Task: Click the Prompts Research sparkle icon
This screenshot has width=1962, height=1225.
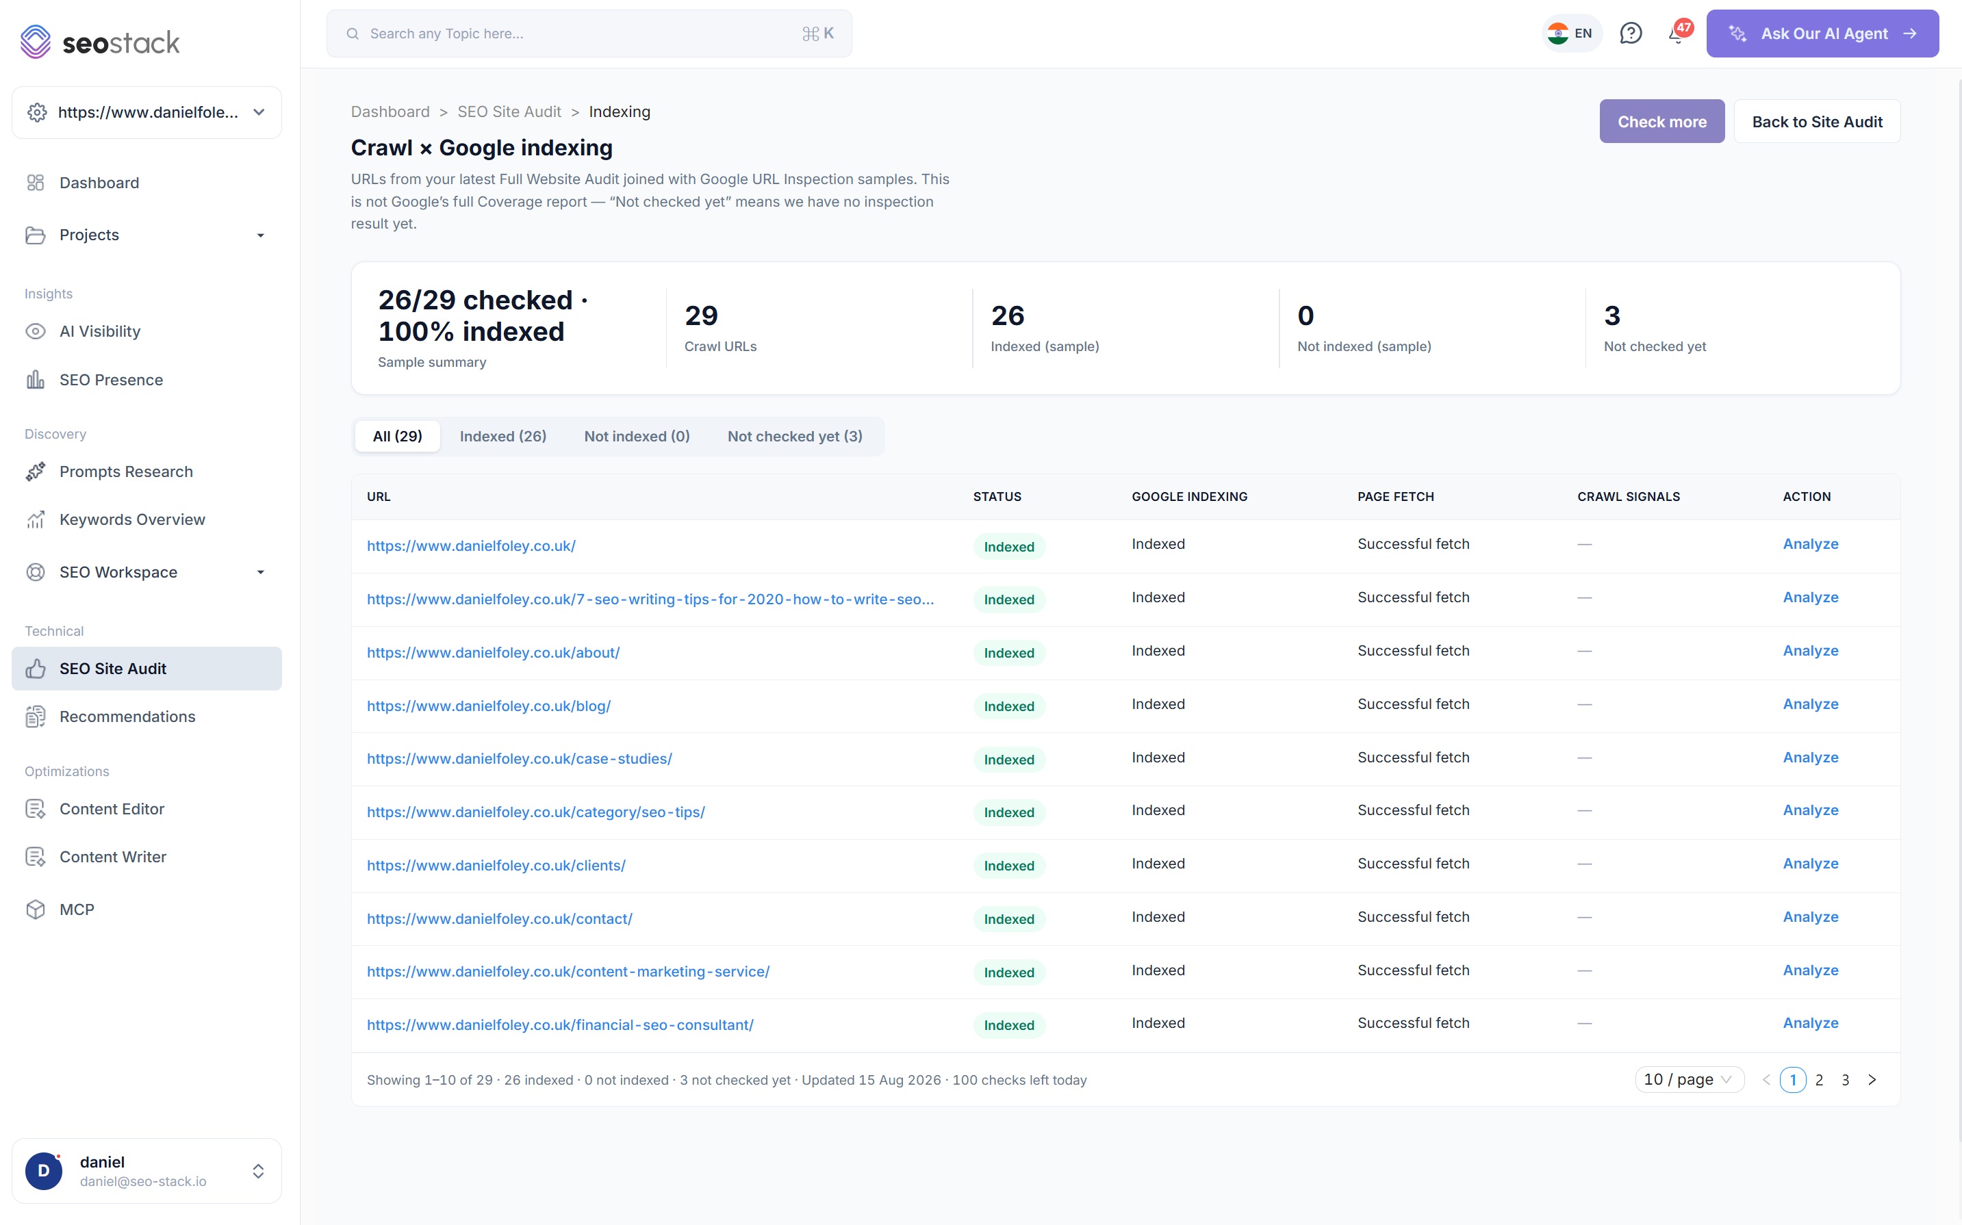Action: coord(36,472)
